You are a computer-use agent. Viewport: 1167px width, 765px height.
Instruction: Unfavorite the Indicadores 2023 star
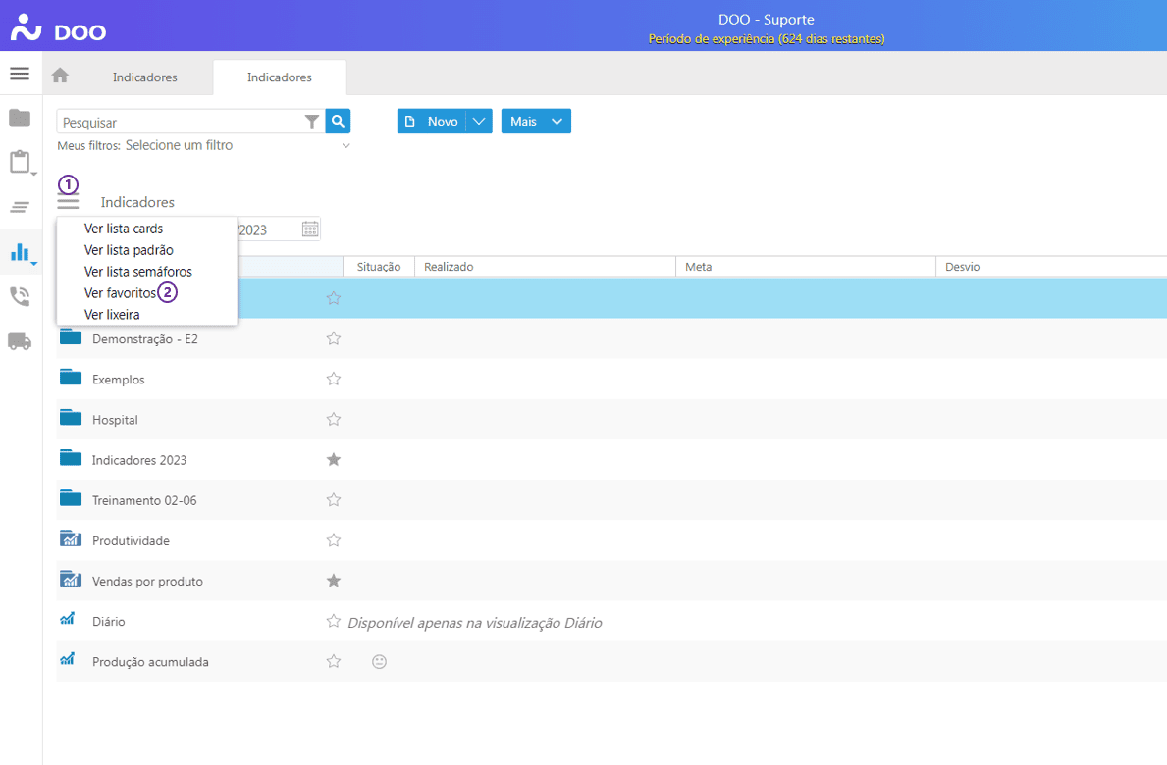[x=334, y=460]
